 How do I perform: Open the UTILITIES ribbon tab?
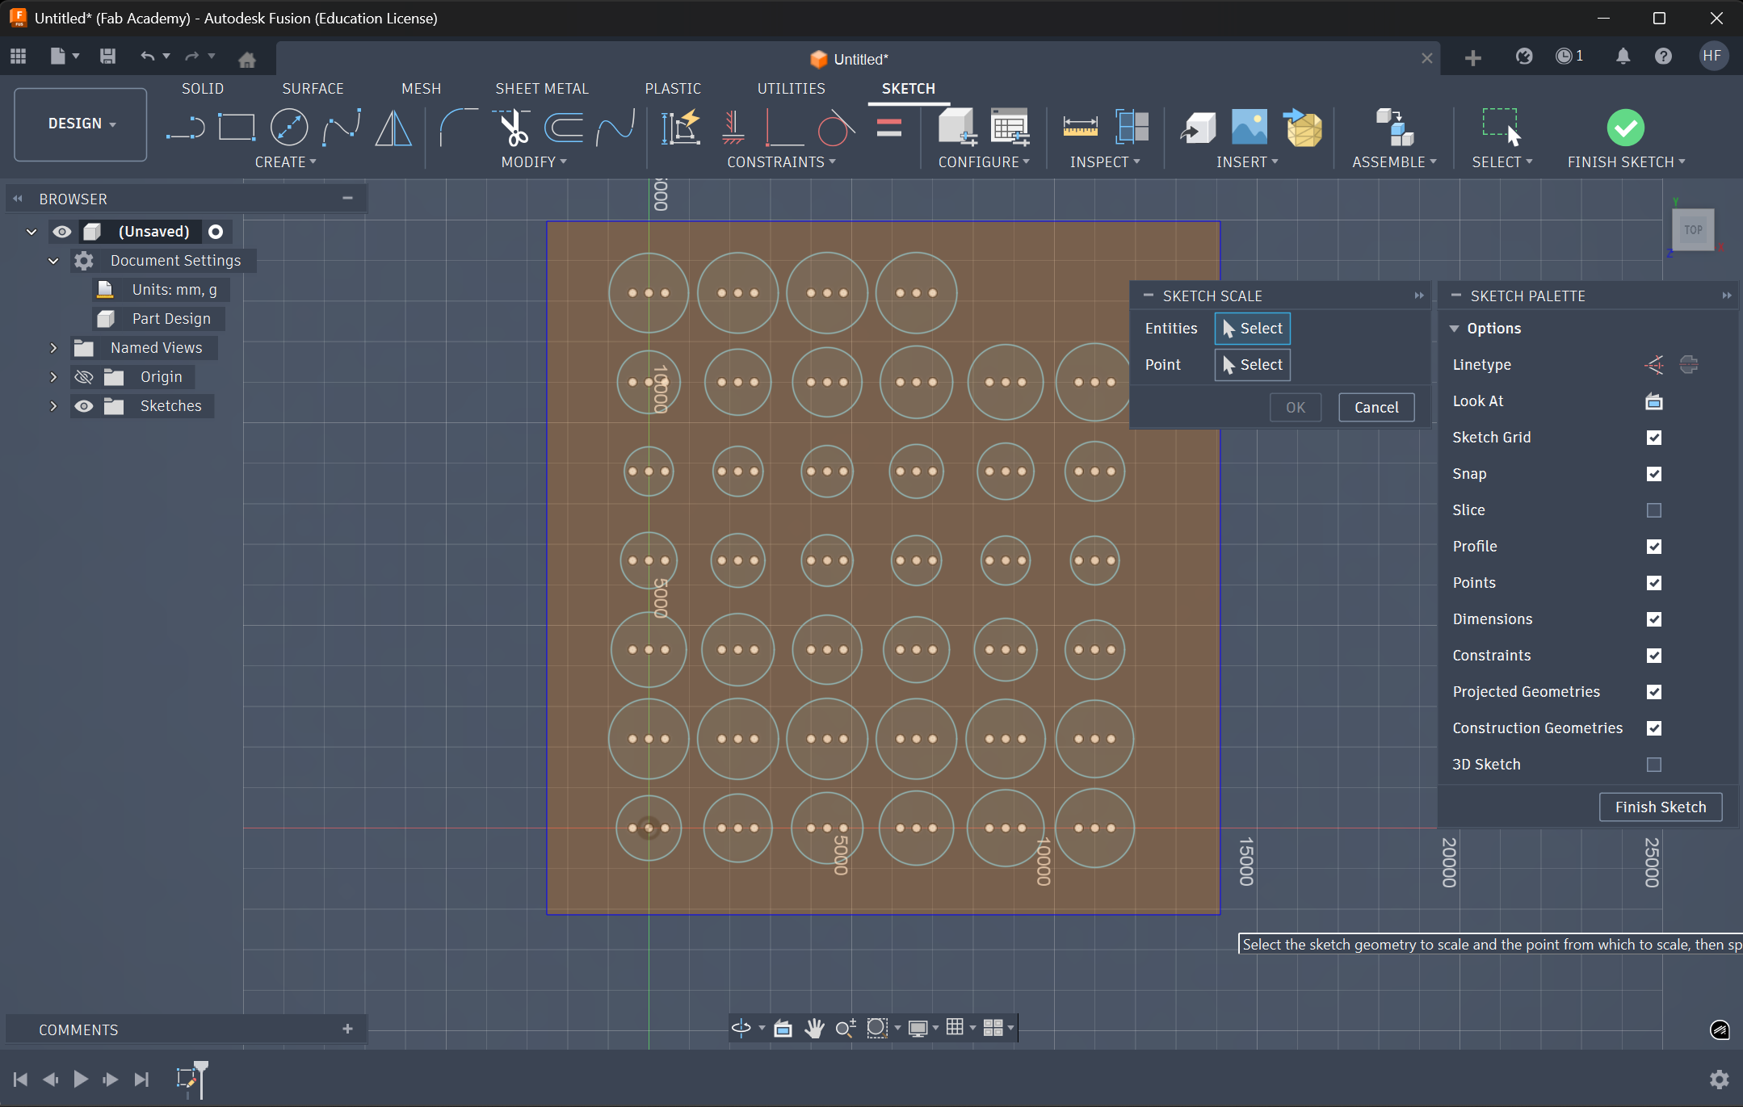(792, 88)
